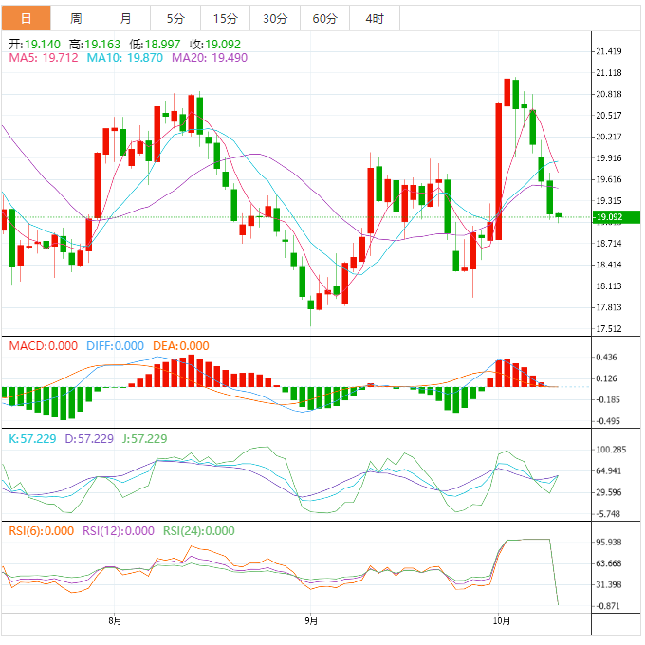Open the 30分 timeframe tab
The image size is (645, 645).
[x=275, y=19]
